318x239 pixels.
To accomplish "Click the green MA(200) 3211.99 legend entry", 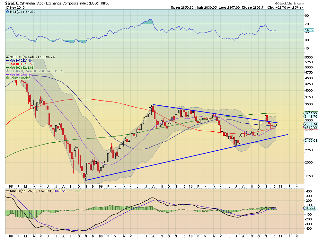I will [20, 67].
